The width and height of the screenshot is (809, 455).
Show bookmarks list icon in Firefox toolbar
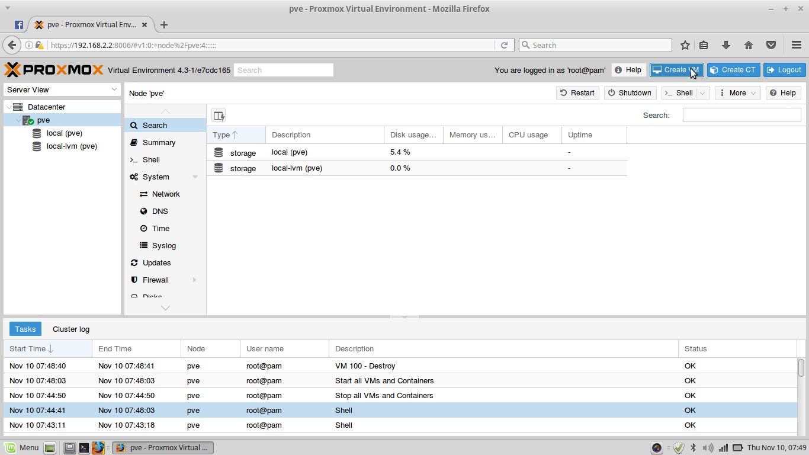pos(704,45)
